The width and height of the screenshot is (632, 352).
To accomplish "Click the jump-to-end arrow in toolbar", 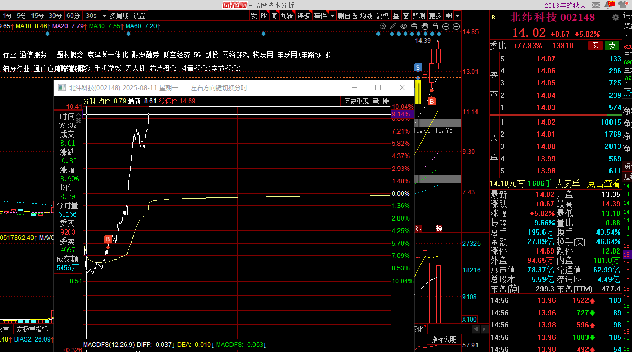I will pos(449,16).
